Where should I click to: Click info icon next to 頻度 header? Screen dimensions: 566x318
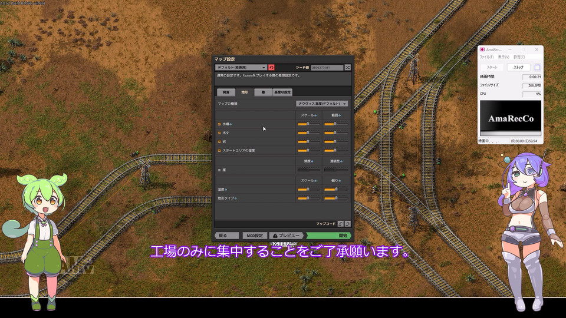(312, 161)
